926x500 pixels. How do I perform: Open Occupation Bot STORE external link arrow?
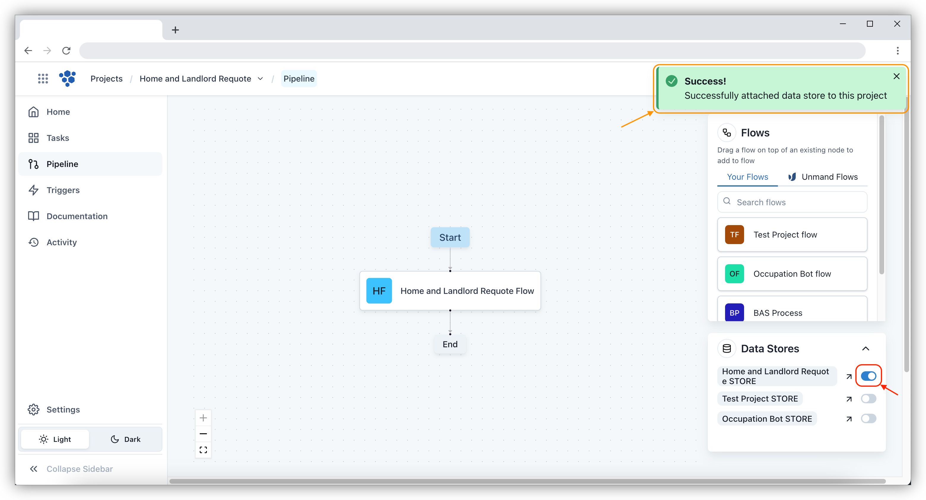[x=849, y=419]
